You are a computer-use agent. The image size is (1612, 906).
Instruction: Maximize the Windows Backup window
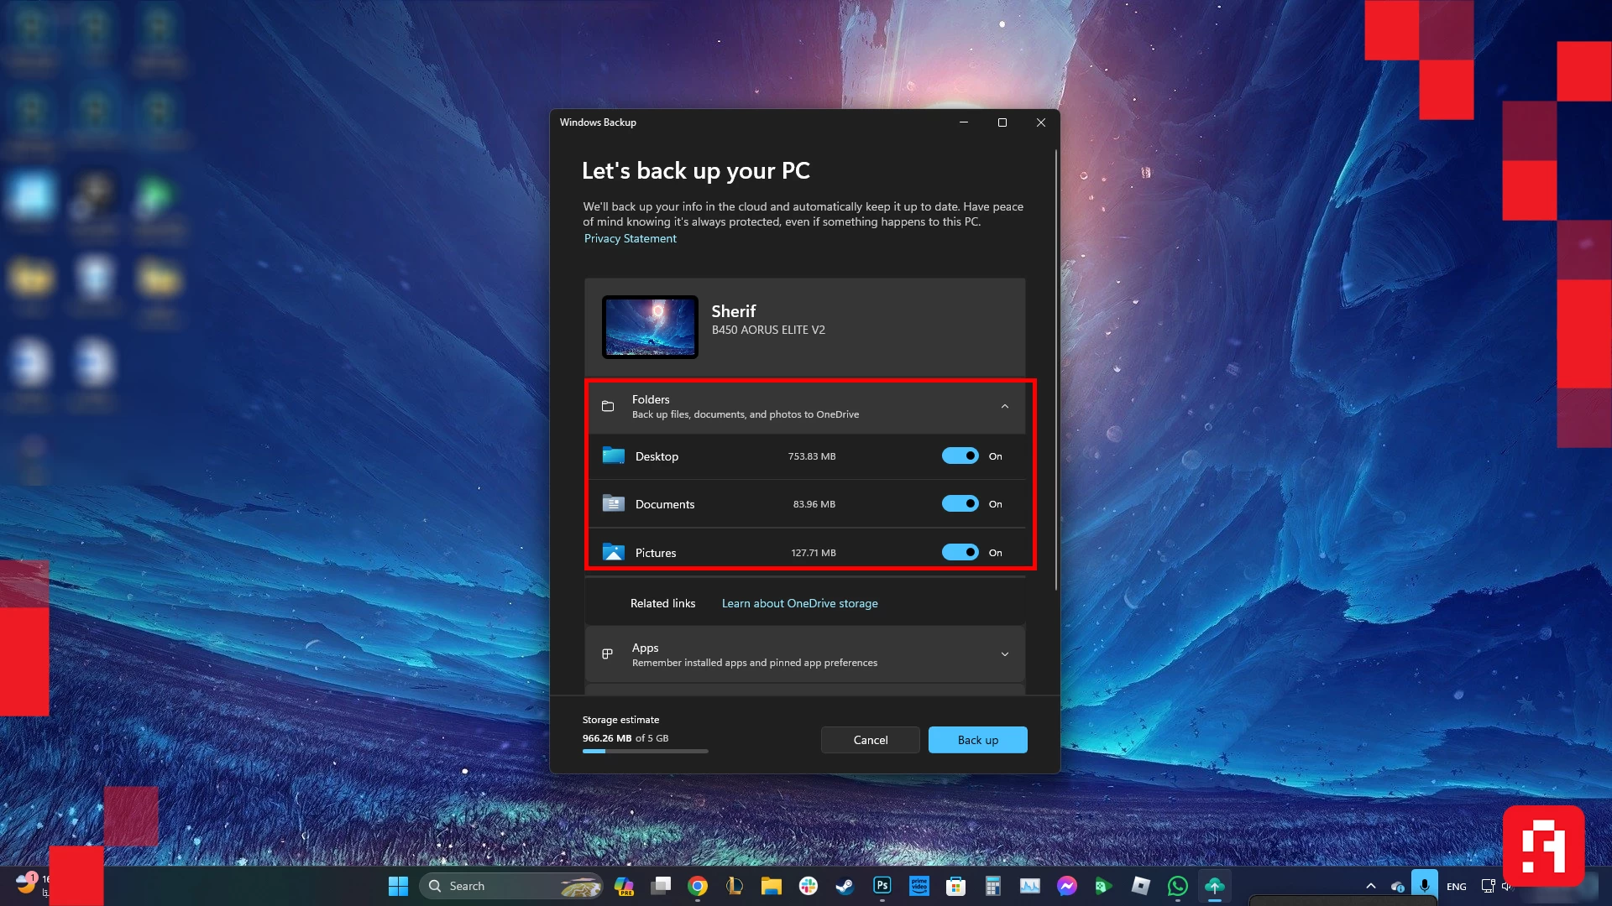(x=1002, y=122)
